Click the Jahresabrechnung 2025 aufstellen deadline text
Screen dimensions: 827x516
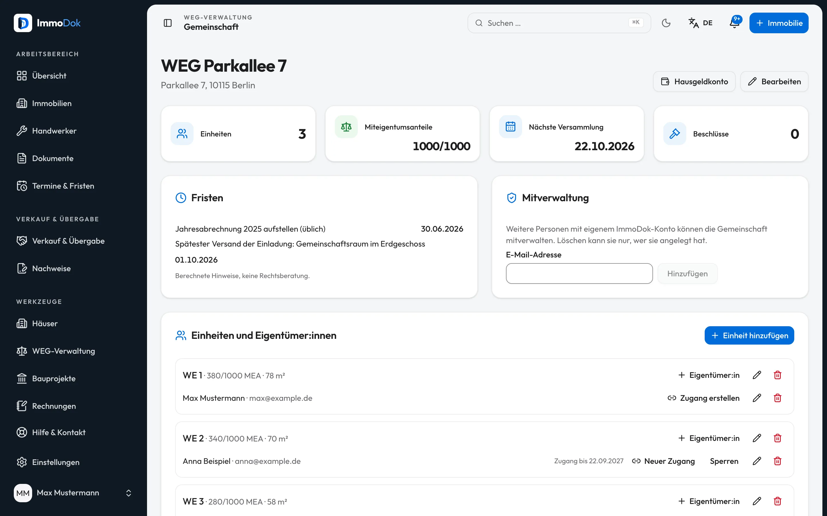250,229
